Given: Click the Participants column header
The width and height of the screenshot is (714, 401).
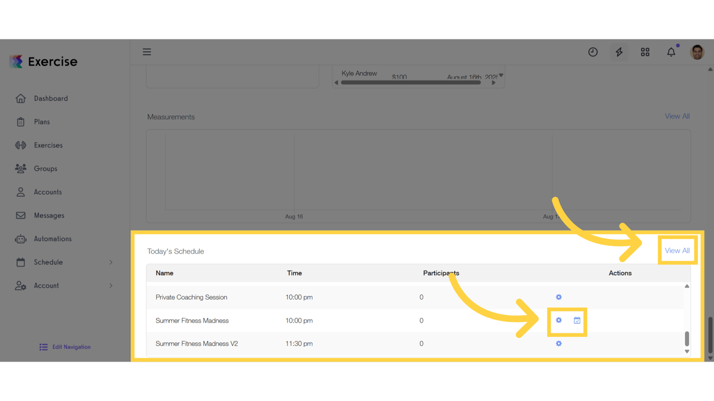Looking at the screenshot, I should pos(441,273).
